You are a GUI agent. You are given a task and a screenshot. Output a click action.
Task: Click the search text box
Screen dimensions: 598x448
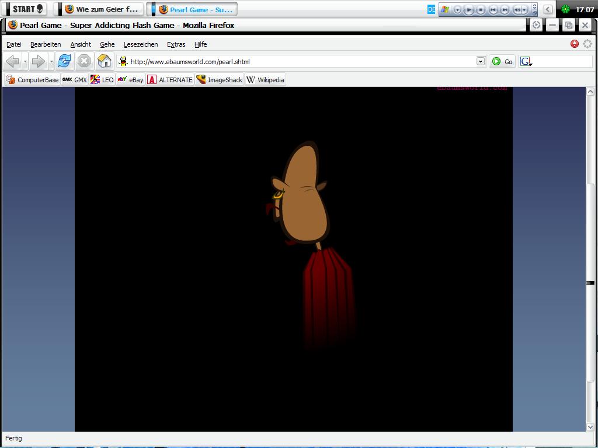click(563, 61)
